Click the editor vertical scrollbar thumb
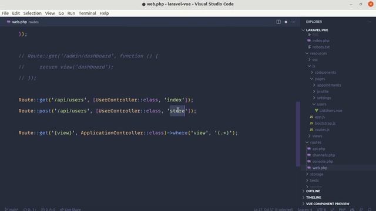The image size is (376, 211). click(298, 134)
